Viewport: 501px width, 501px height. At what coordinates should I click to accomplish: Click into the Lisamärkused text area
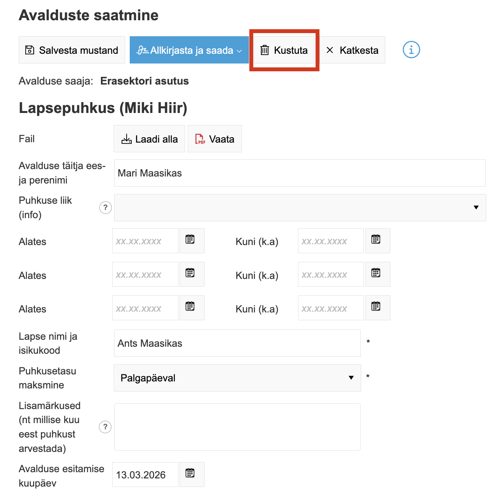(237, 427)
